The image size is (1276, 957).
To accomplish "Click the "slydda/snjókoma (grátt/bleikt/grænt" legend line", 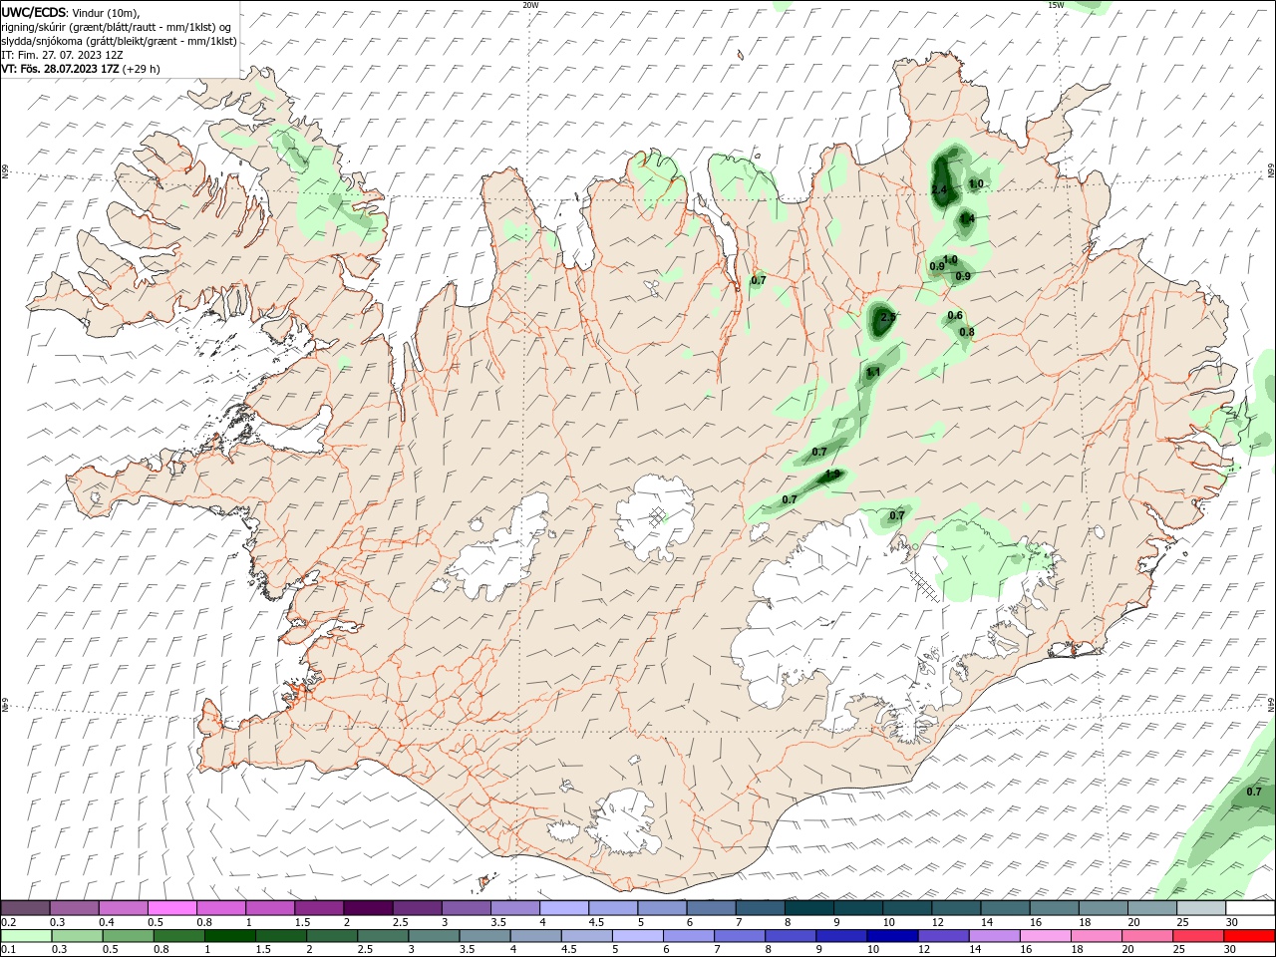I will point(119,41).
